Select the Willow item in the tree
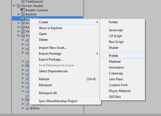Screen dimensions: 161x116 35,108
